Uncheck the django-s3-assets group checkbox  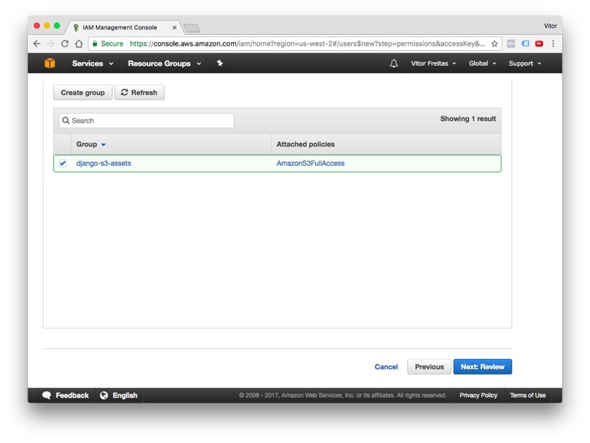pyautogui.click(x=63, y=163)
